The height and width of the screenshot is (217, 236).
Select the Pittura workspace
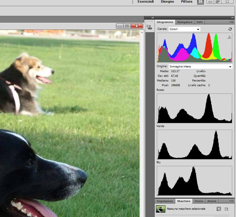[186, 2]
